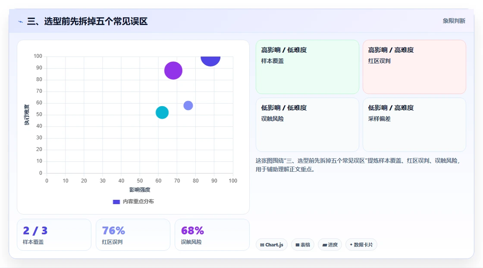The image size is (483, 268).
Task: Click the description paragraph starting 这张图围绕
Action: [x=358, y=165]
